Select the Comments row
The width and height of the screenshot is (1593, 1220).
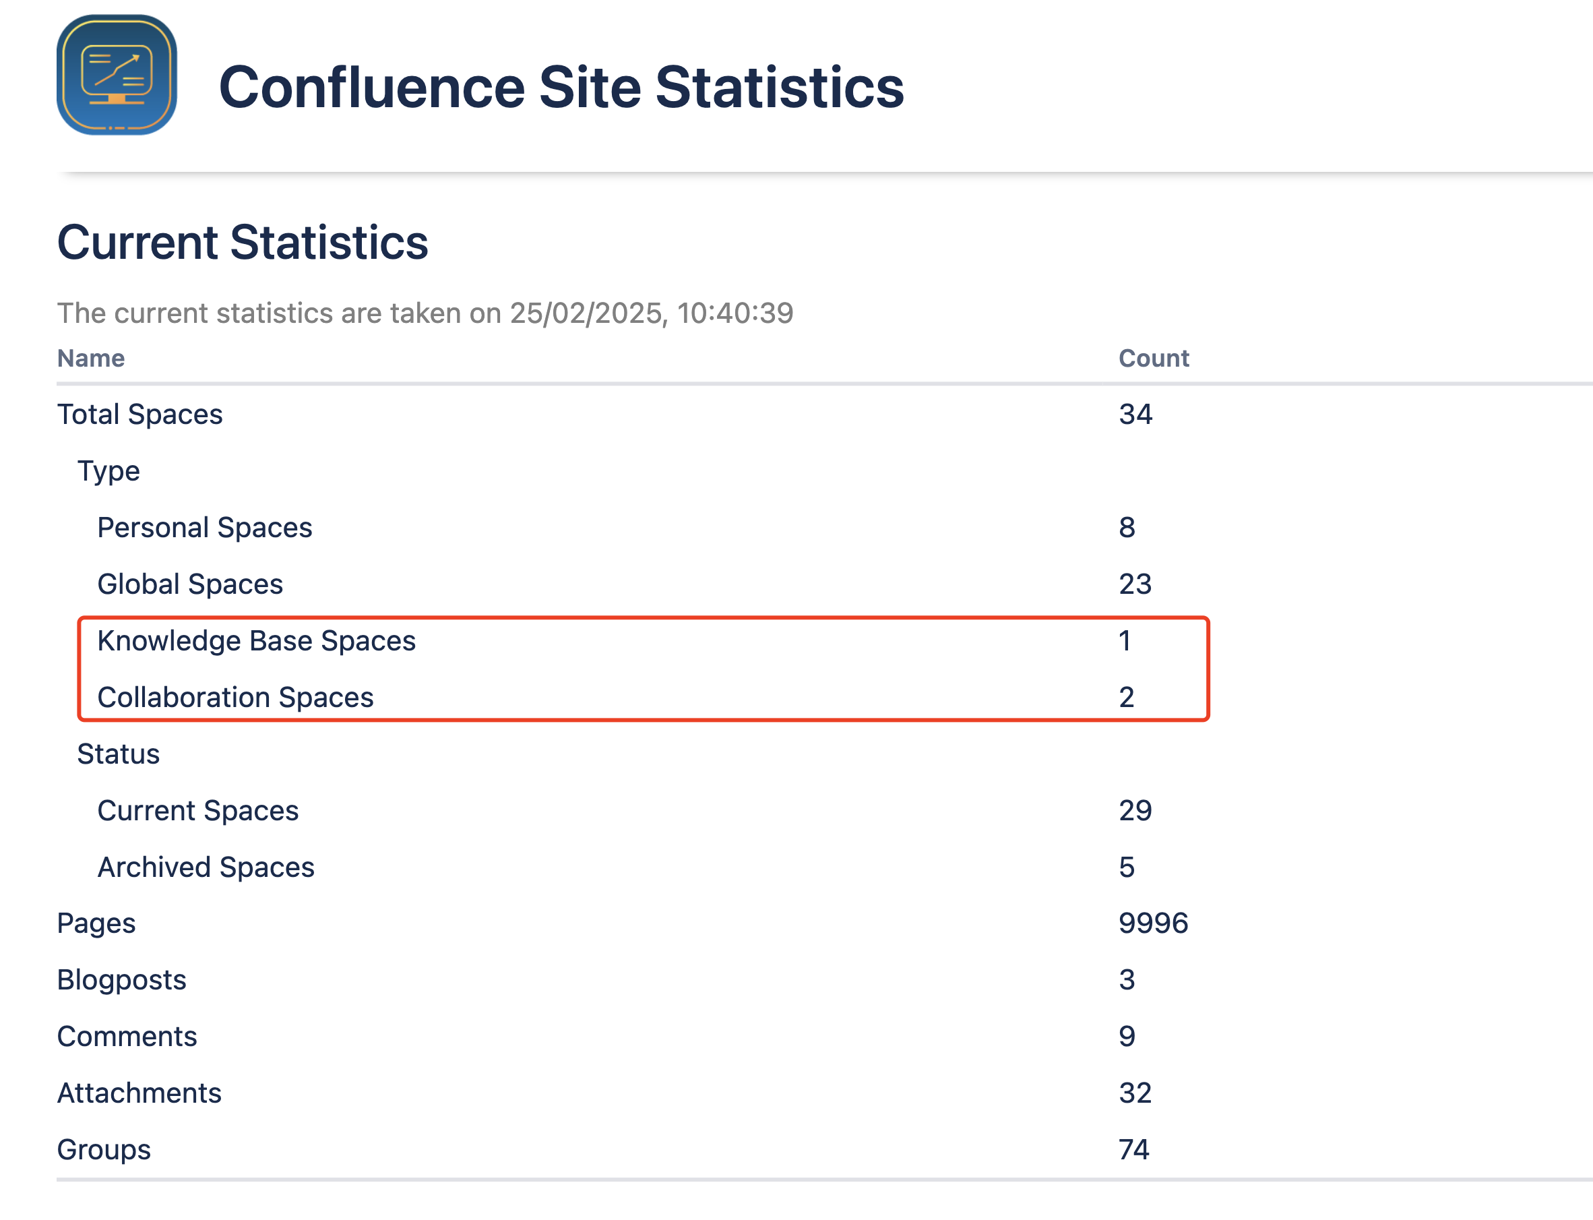127,1036
